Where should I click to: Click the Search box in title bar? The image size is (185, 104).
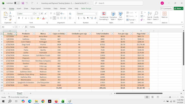[118, 3]
